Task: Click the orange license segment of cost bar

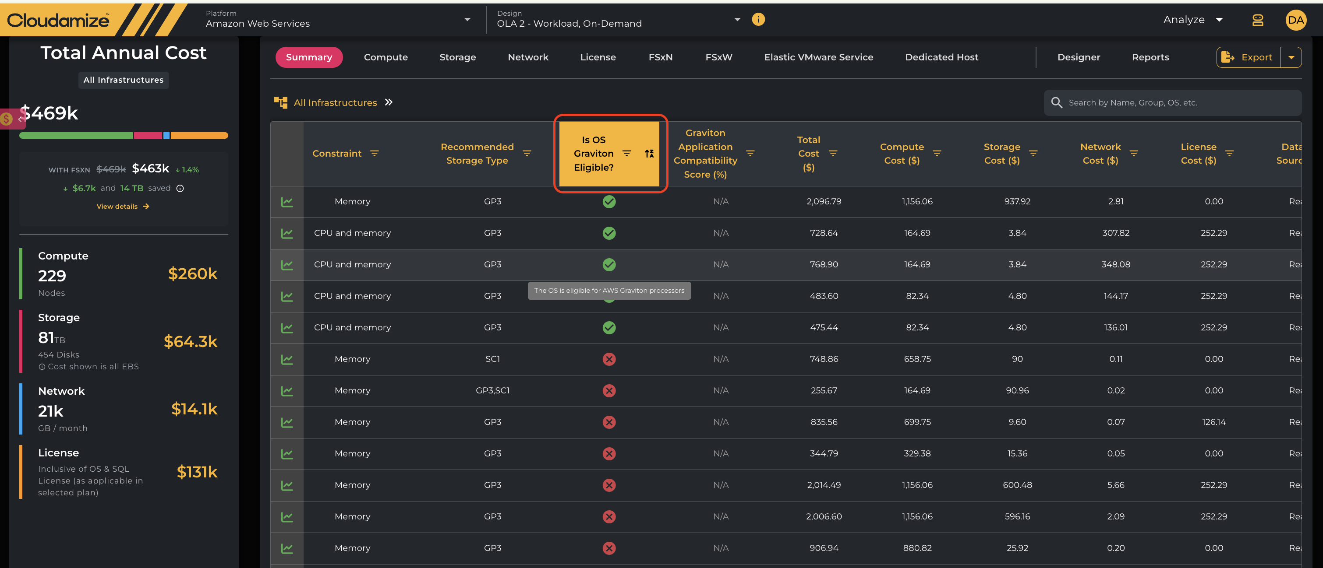Action: coord(199,136)
